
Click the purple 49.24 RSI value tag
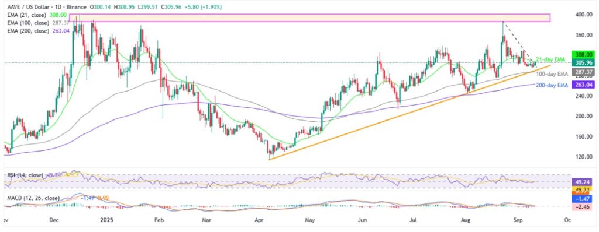(x=583, y=182)
